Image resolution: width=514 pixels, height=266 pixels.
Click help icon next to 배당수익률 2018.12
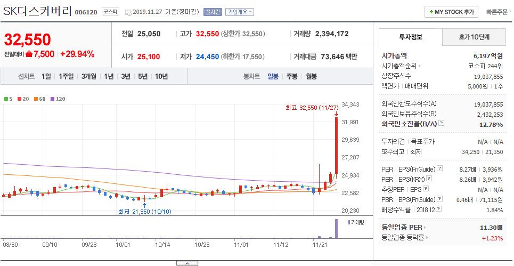[438, 208]
